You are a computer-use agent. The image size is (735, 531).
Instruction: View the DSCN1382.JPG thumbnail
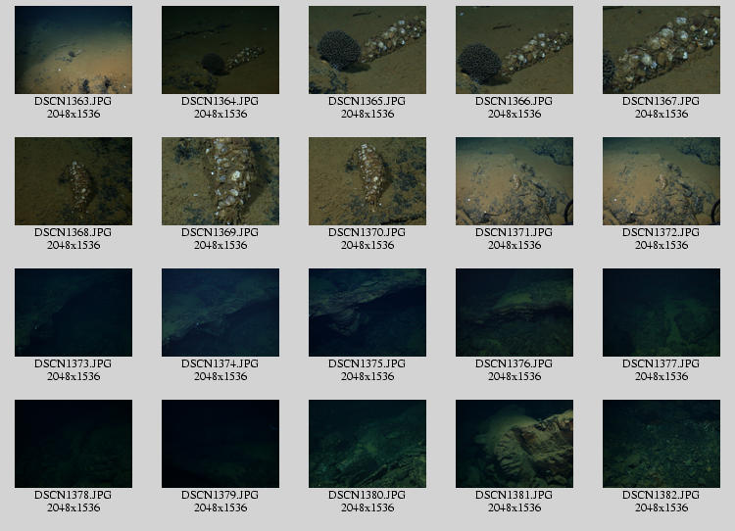coord(661,444)
